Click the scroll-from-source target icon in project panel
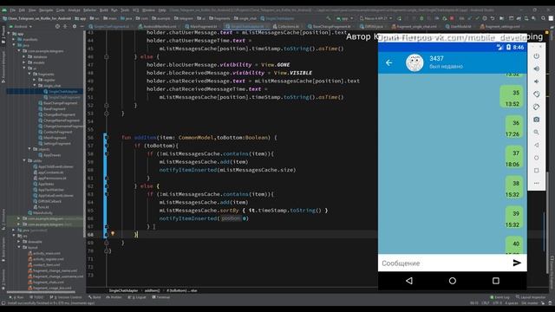This screenshot has width=555, height=312. [57, 26]
